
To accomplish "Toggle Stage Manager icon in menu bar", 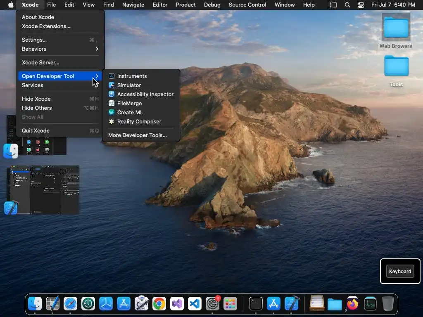I will click(x=333, y=5).
